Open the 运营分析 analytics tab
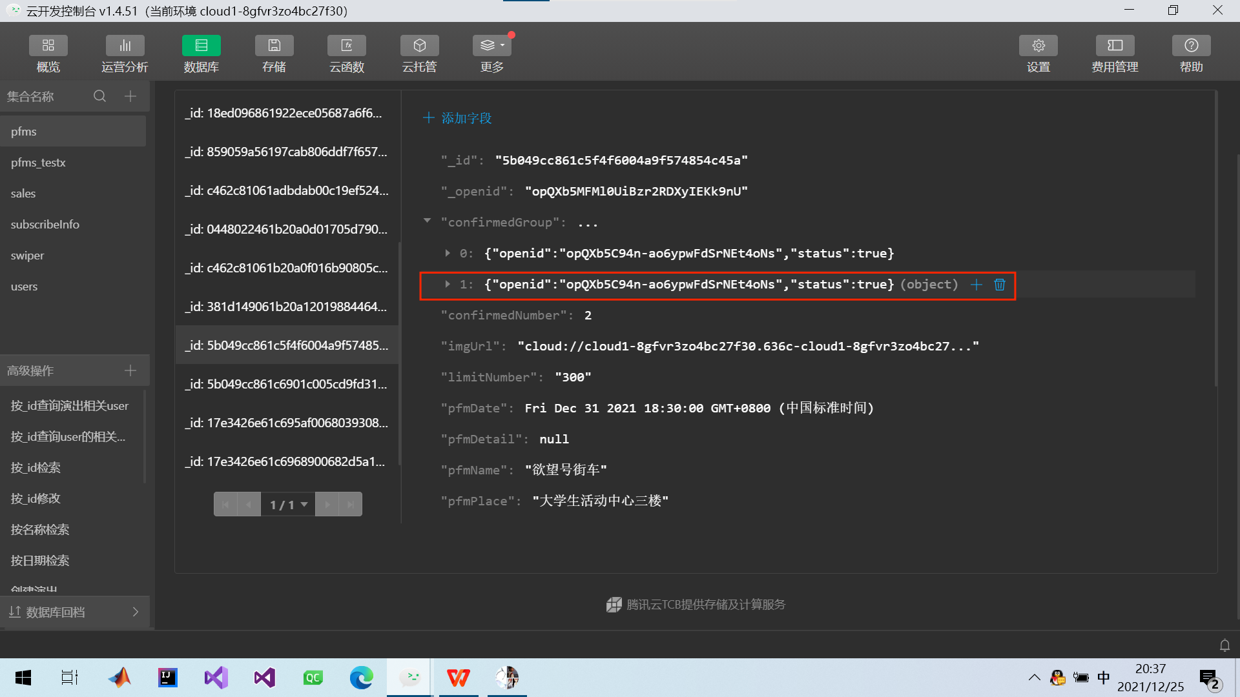This screenshot has width=1240, height=697. tap(125, 54)
